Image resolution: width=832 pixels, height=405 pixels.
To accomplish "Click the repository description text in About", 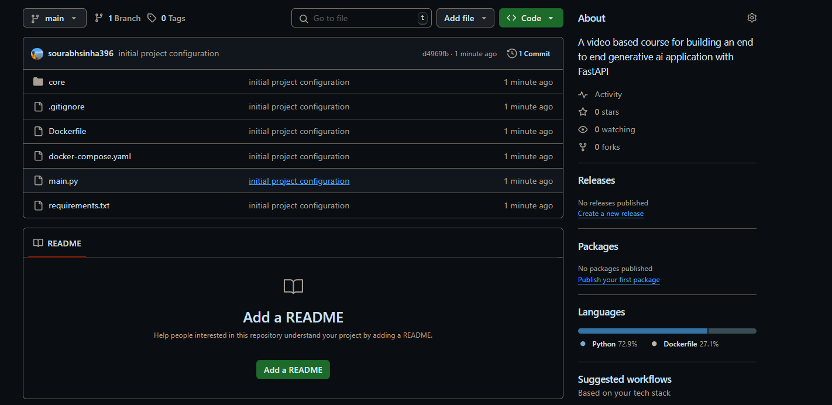I will point(666,57).
